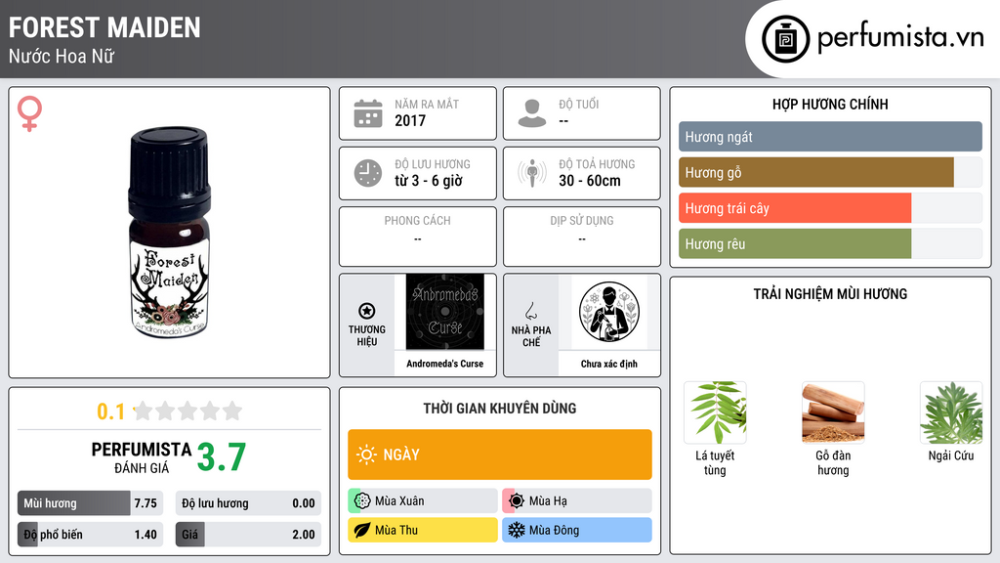Click the Nước Hoa Nữ subtitle
The width and height of the screenshot is (1000, 563).
pos(62,56)
